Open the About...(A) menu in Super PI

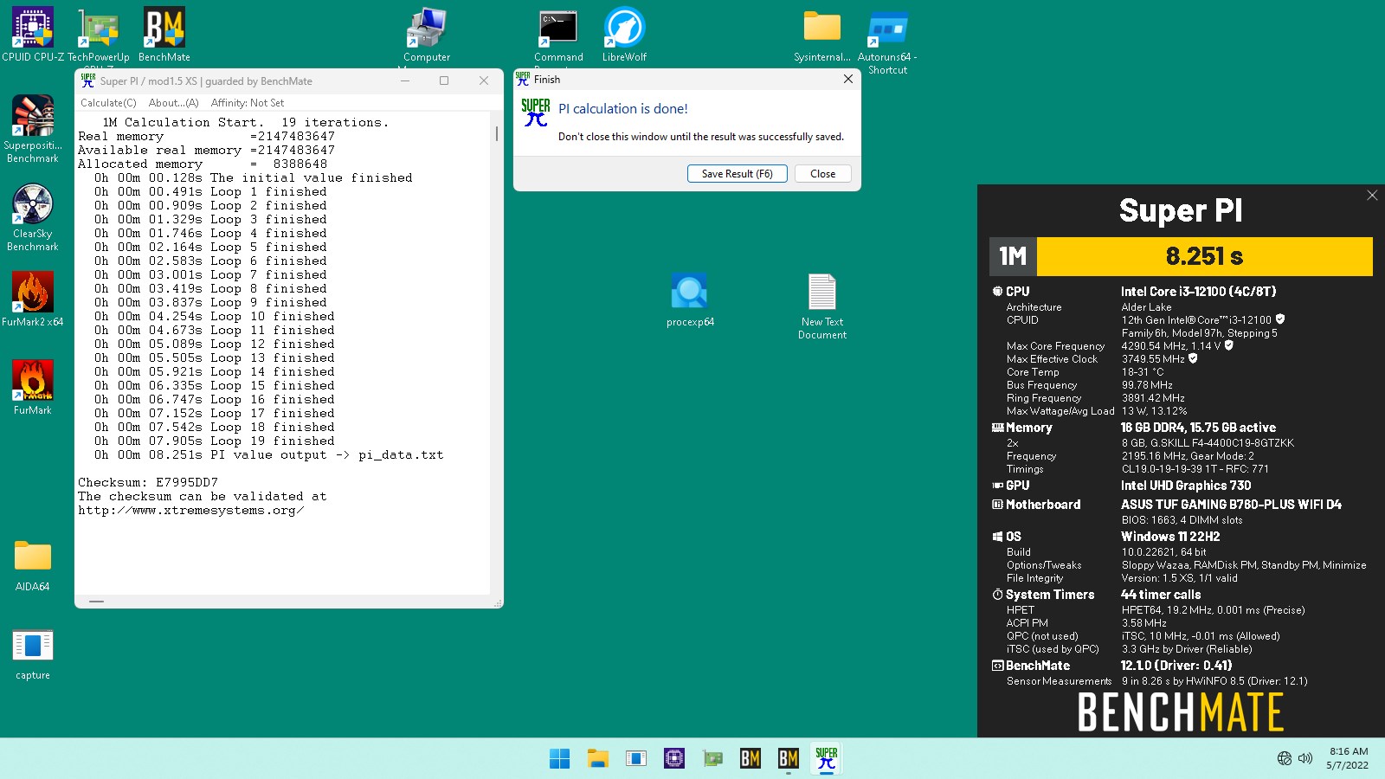pos(173,102)
